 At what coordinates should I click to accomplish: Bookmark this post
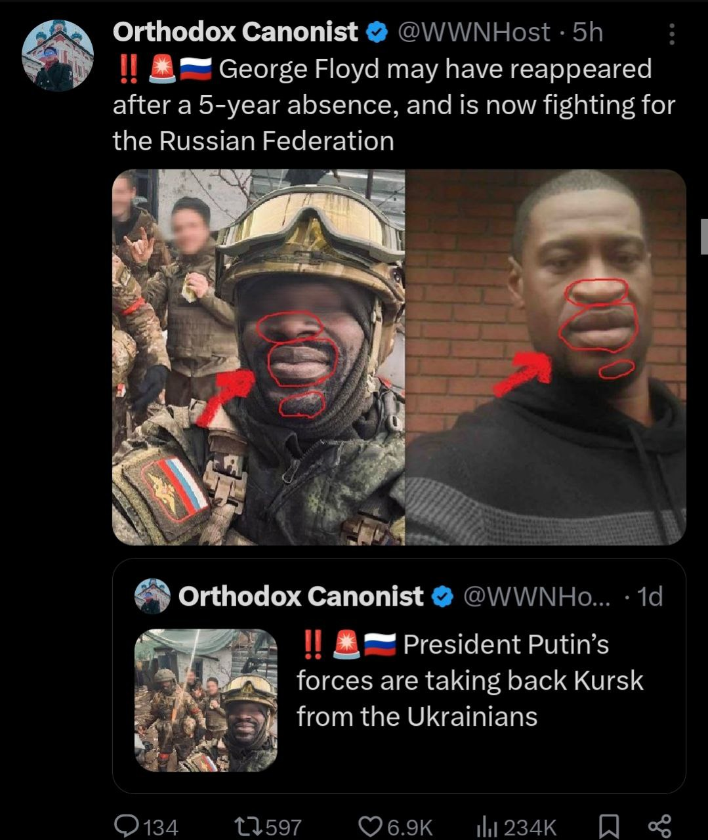[609, 826]
